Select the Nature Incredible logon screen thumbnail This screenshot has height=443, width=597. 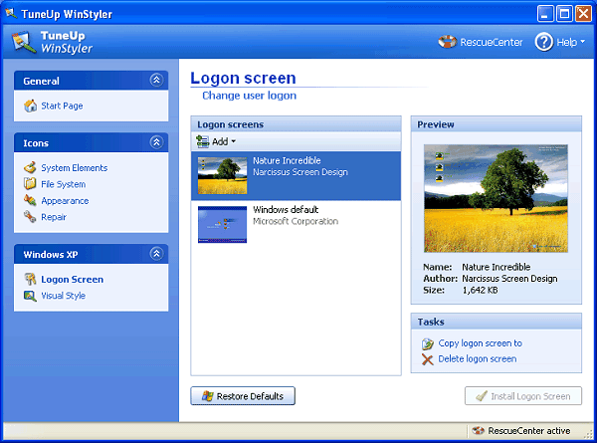pyautogui.click(x=222, y=175)
